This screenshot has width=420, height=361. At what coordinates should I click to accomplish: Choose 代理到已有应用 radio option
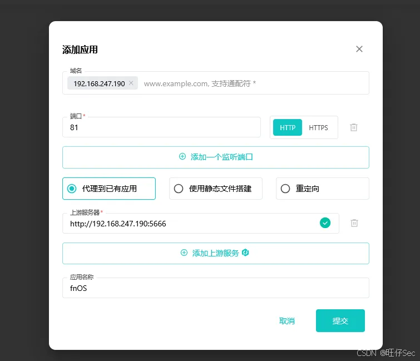(x=108, y=189)
